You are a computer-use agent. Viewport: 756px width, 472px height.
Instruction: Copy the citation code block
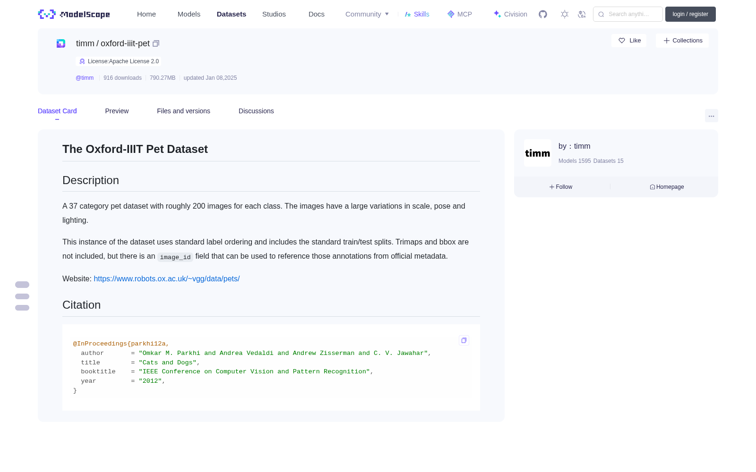click(x=464, y=340)
